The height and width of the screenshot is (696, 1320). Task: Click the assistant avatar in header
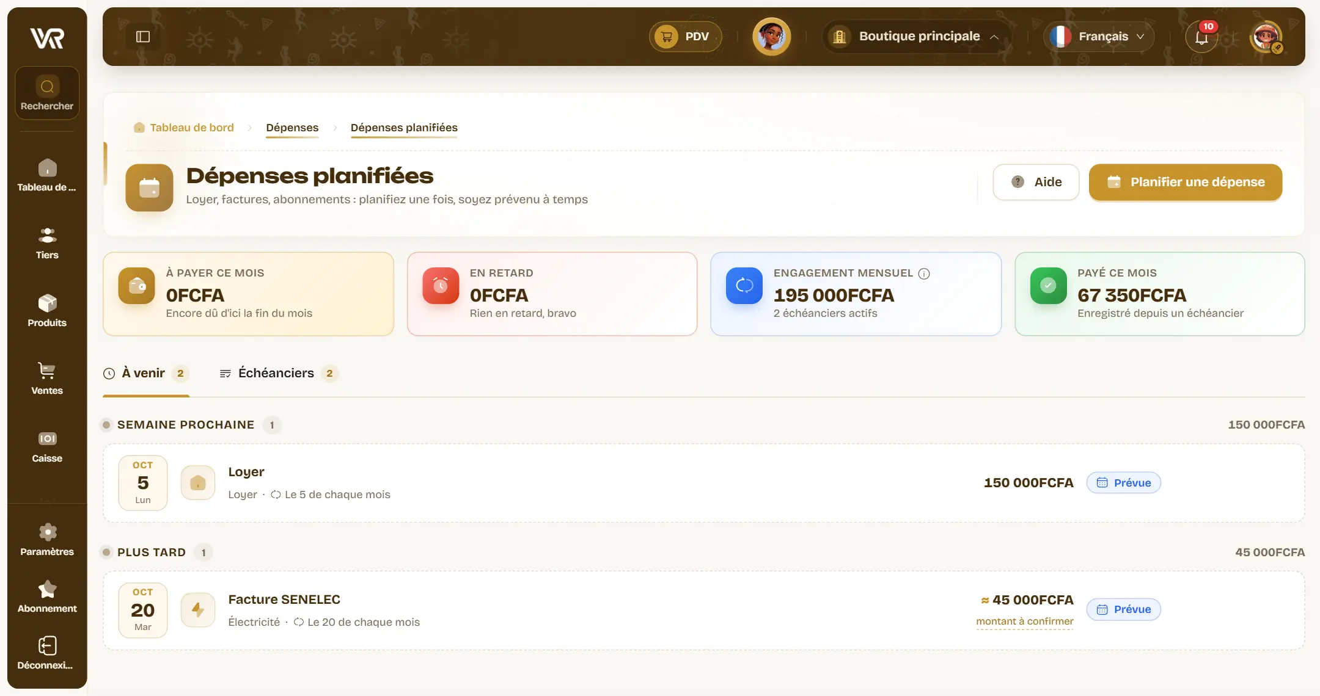pyautogui.click(x=771, y=37)
